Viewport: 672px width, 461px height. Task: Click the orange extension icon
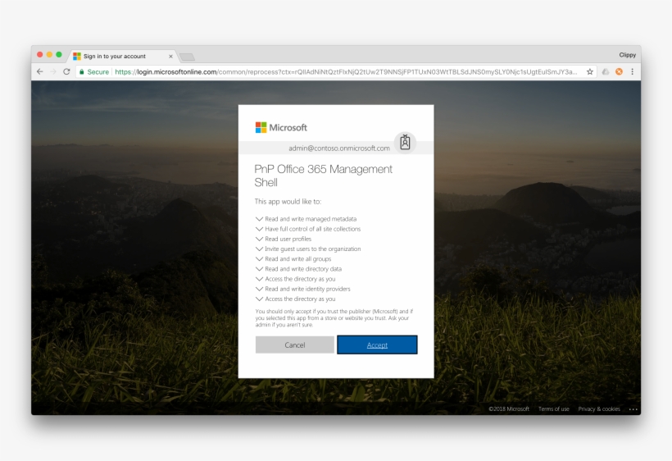click(x=619, y=71)
